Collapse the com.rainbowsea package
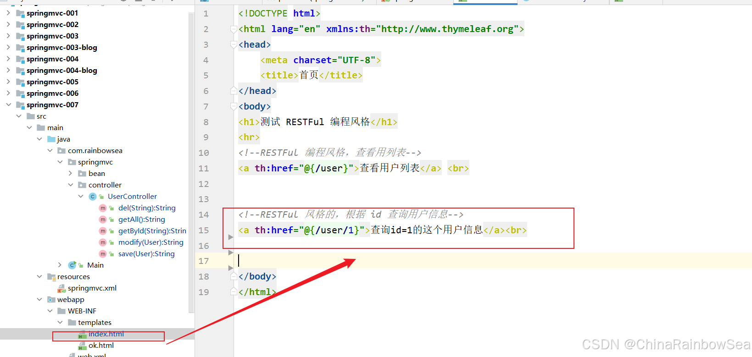The height and width of the screenshot is (357, 752). click(x=50, y=150)
